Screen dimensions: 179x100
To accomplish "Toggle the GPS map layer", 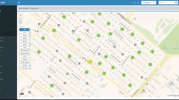I will pyautogui.click(x=25, y=47).
